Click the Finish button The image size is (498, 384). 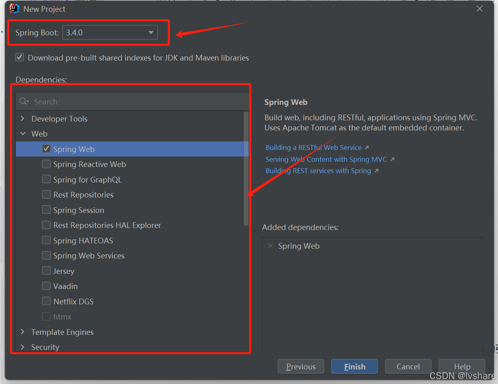point(354,367)
